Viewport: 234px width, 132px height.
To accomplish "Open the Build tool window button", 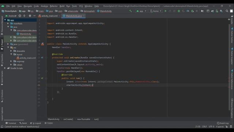I will tap(23, 123).
